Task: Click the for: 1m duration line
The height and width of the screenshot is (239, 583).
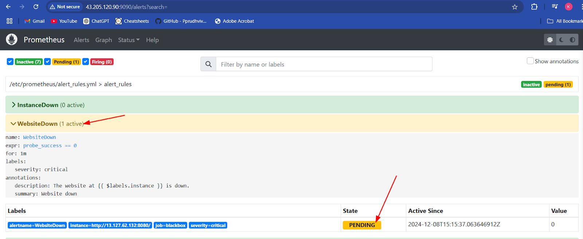Action: (16, 154)
